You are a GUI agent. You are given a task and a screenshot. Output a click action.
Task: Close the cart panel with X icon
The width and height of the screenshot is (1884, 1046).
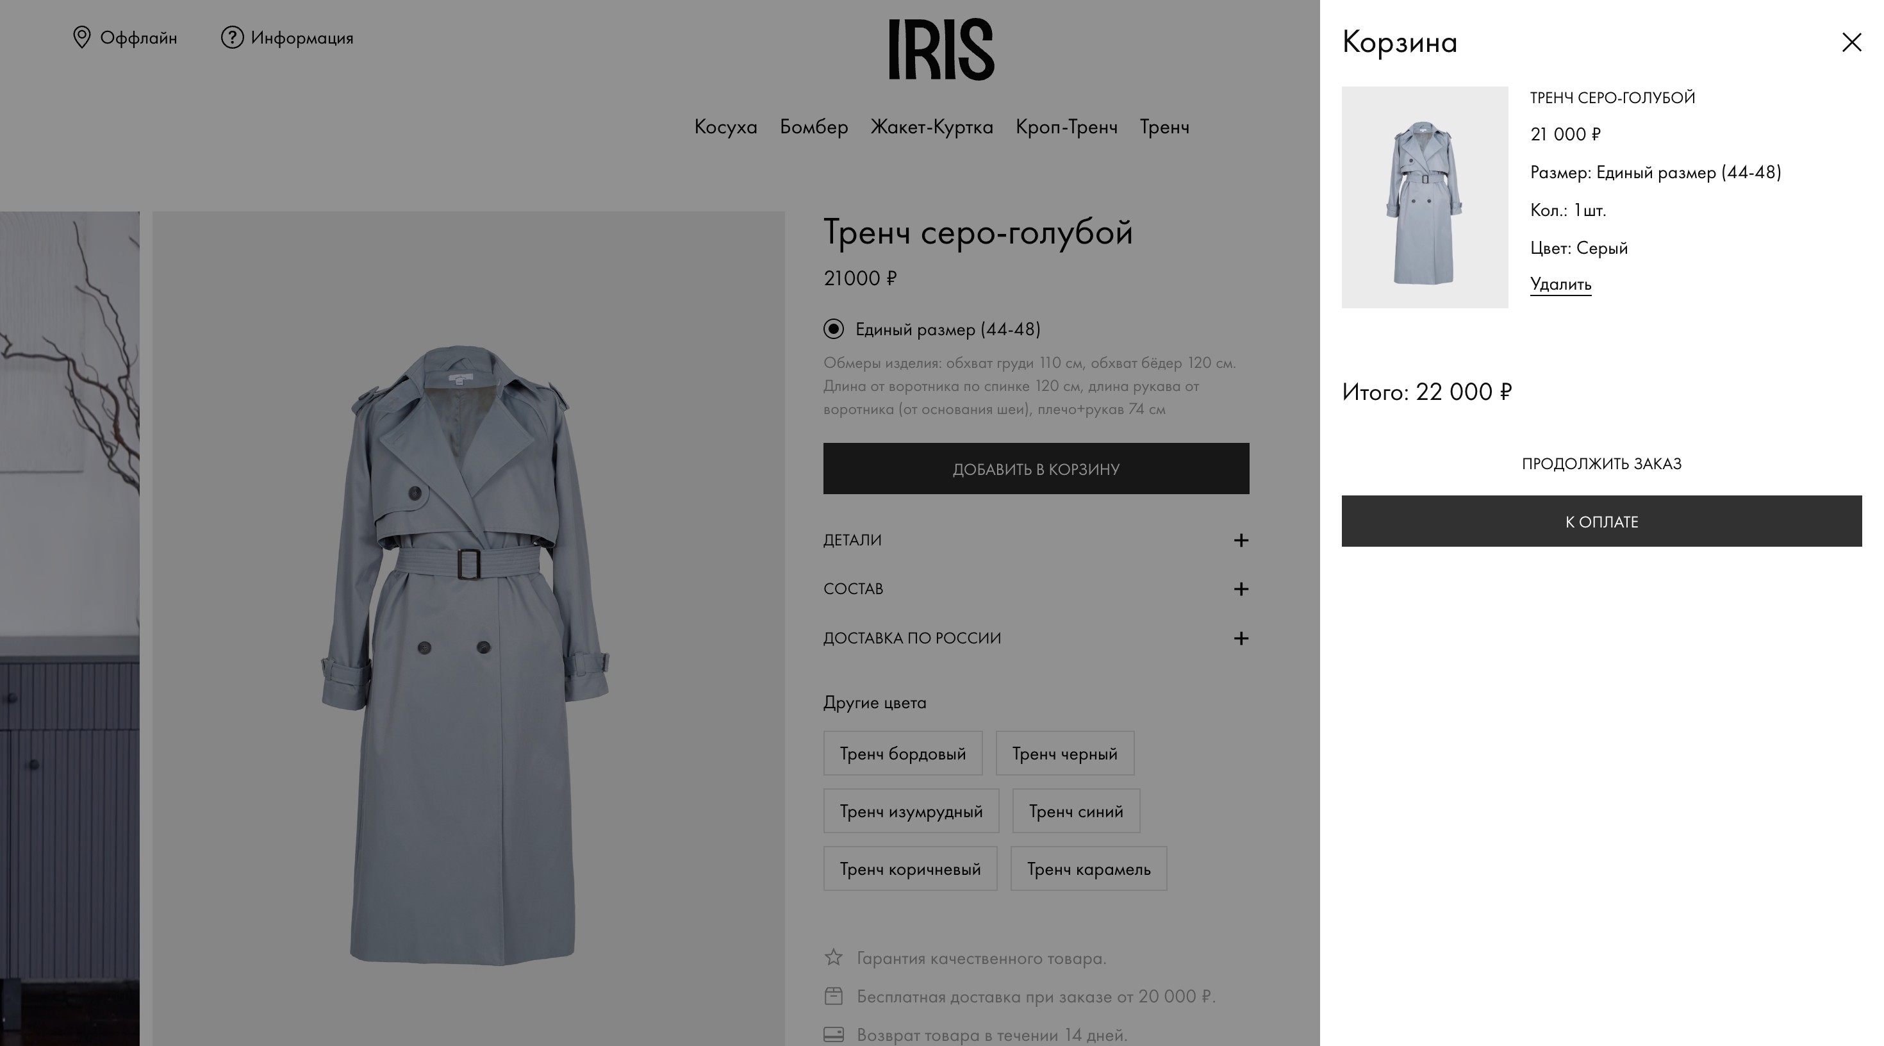pyautogui.click(x=1851, y=42)
